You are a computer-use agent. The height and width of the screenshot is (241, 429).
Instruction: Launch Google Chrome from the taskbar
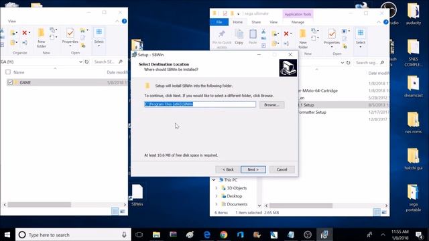[223, 235]
